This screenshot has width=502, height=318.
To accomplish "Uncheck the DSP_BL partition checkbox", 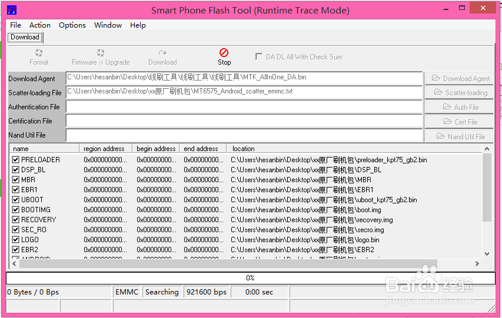I will coord(15,169).
